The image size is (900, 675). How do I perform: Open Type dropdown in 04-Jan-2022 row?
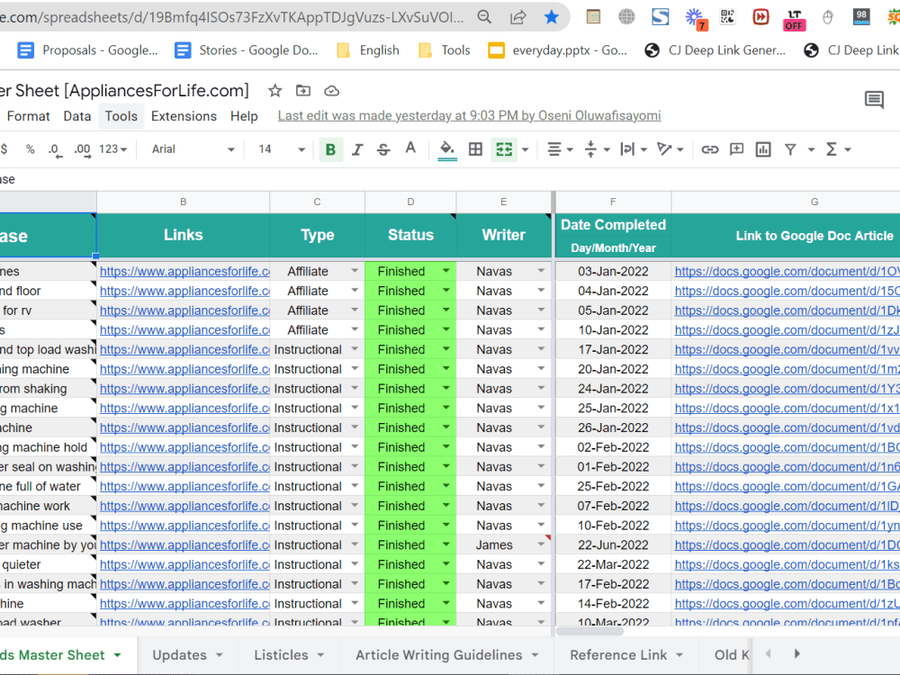pyautogui.click(x=355, y=291)
